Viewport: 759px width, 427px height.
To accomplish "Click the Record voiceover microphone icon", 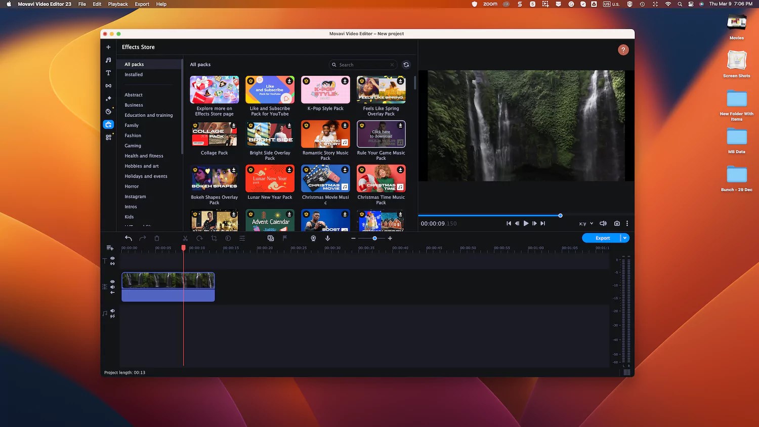I will point(327,238).
